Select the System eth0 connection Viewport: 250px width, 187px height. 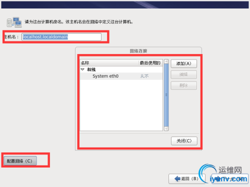[121, 76]
